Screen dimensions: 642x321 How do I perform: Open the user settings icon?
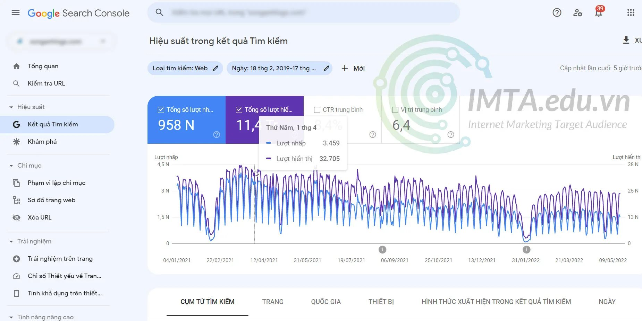[x=577, y=13]
